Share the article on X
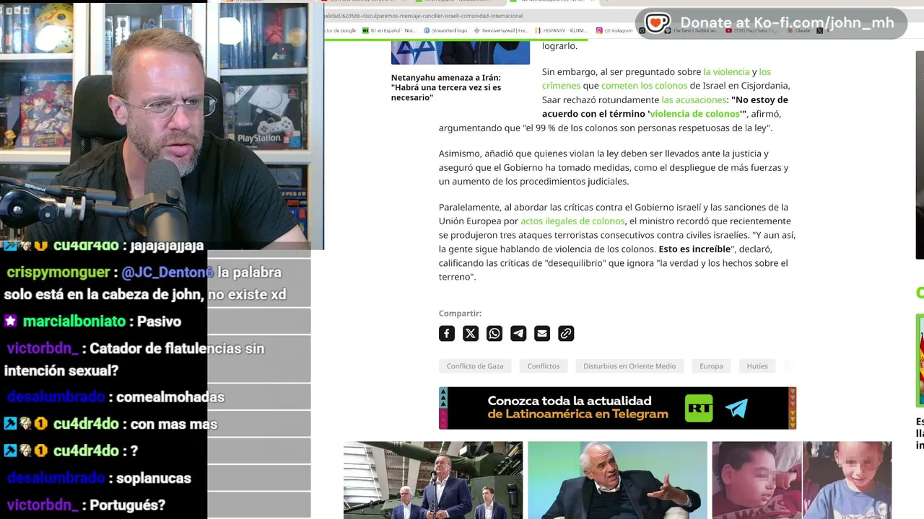This screenshot has width=924, height=519. click(x=471, y=333)
